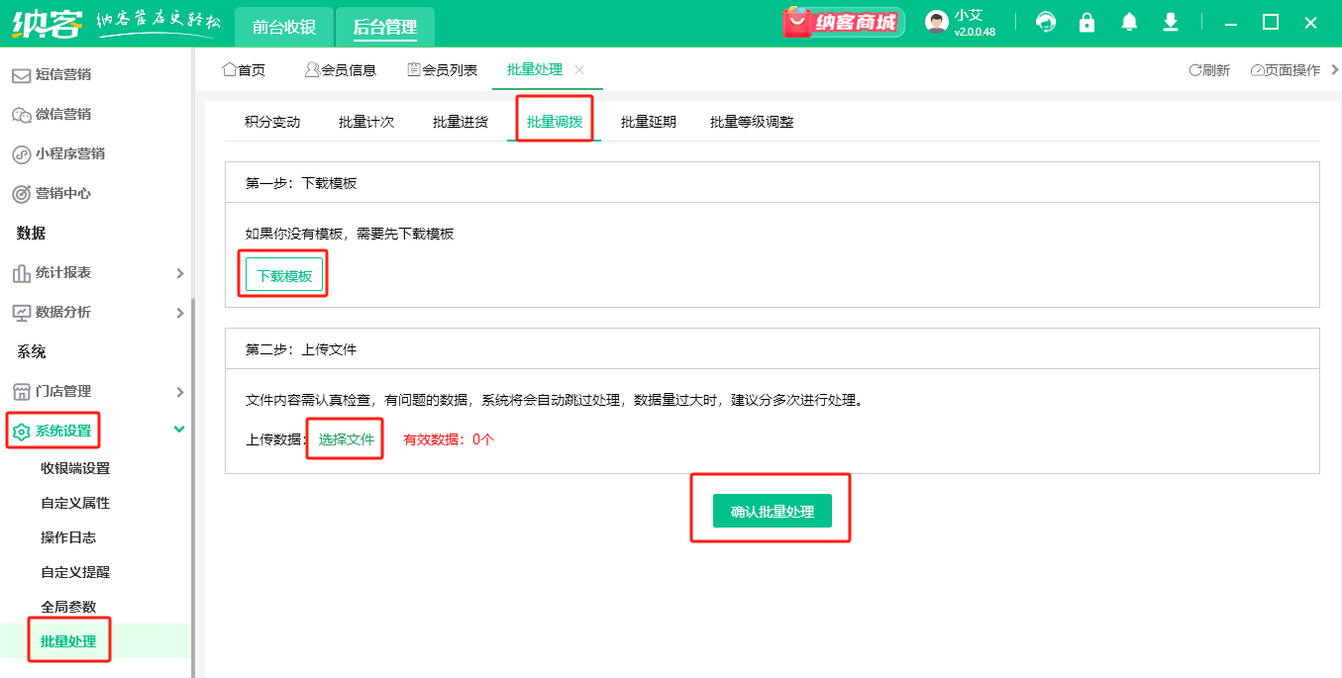This screenshot has height=678, width=1342.
Task: Open the 统计报表 chart icon
Action: pos(22,272)
